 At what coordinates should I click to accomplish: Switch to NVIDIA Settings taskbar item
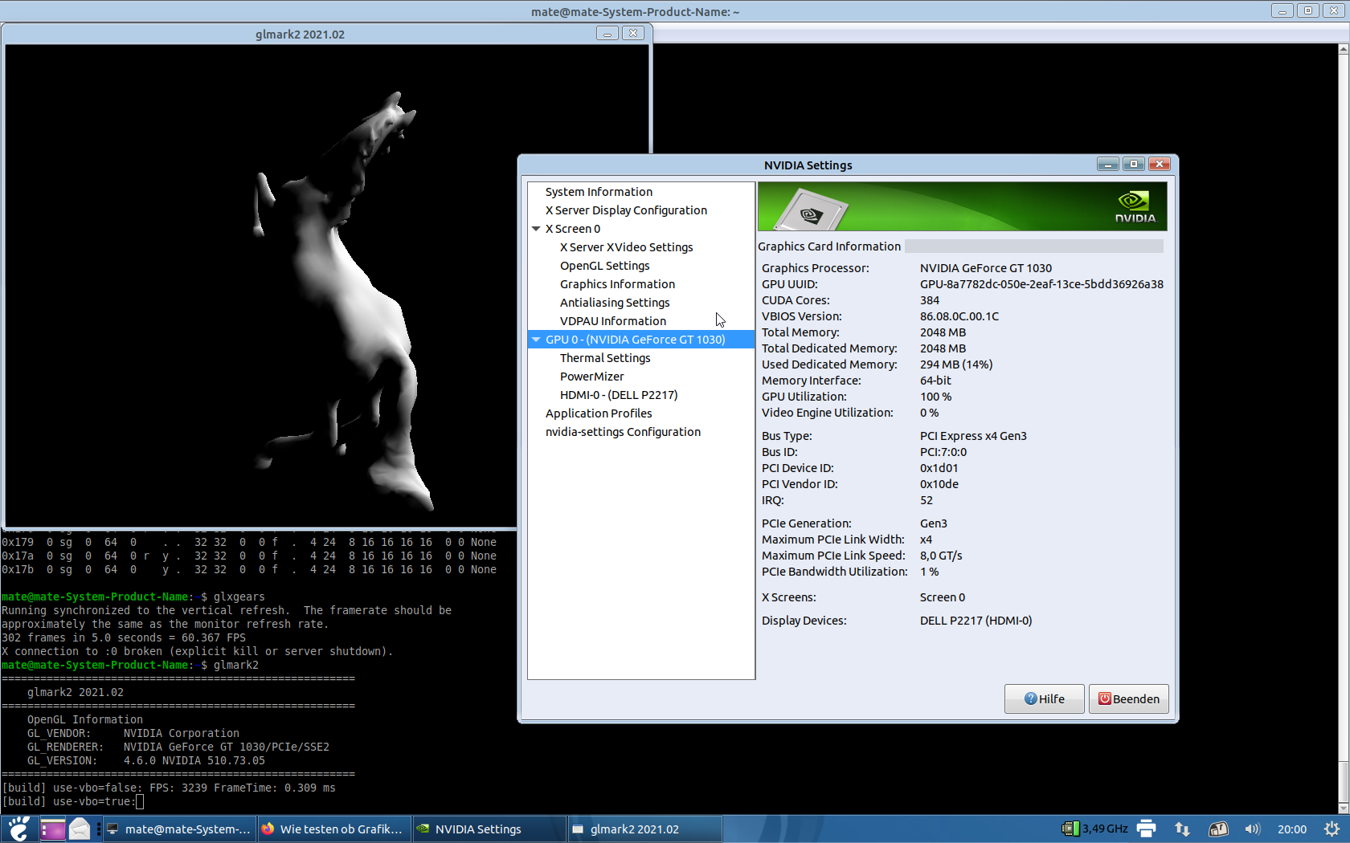[x=489, y=829]
